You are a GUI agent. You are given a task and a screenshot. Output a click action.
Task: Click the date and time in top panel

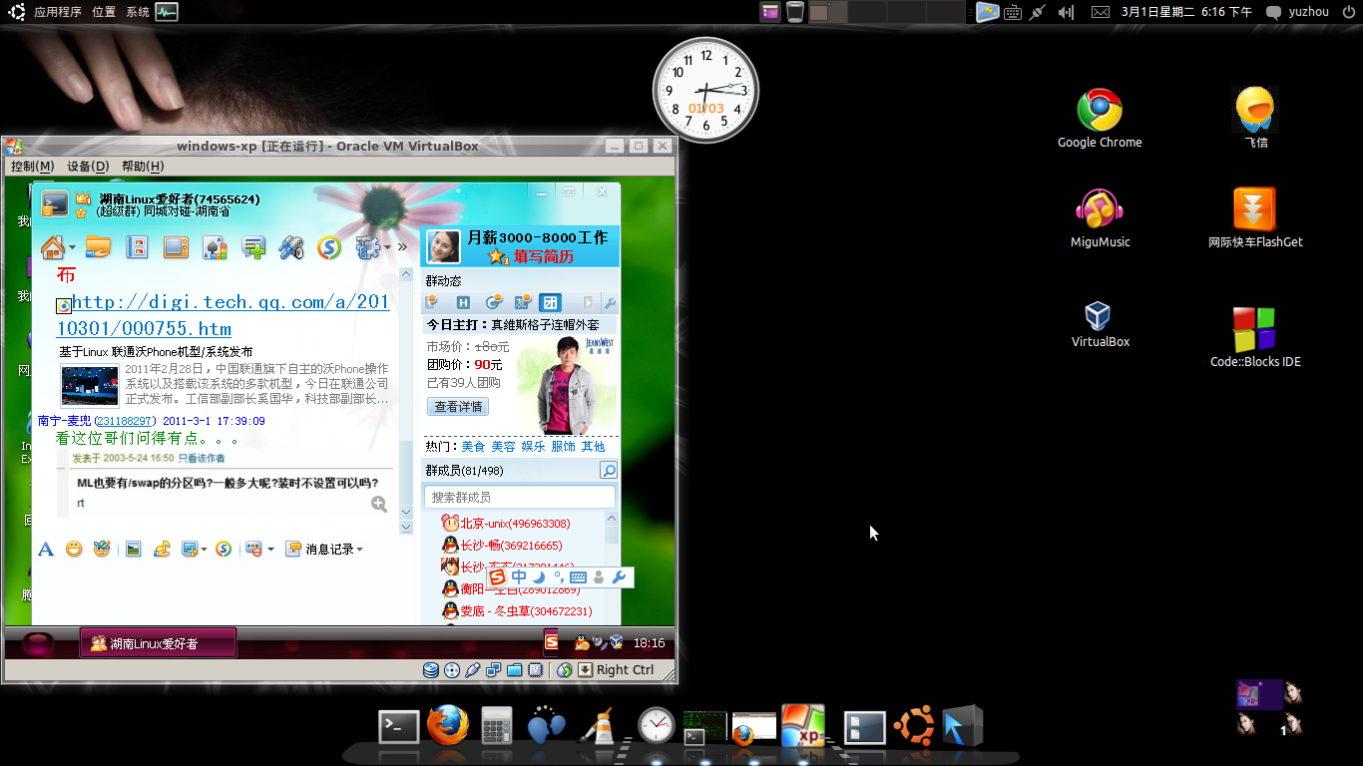point(1186,12)
